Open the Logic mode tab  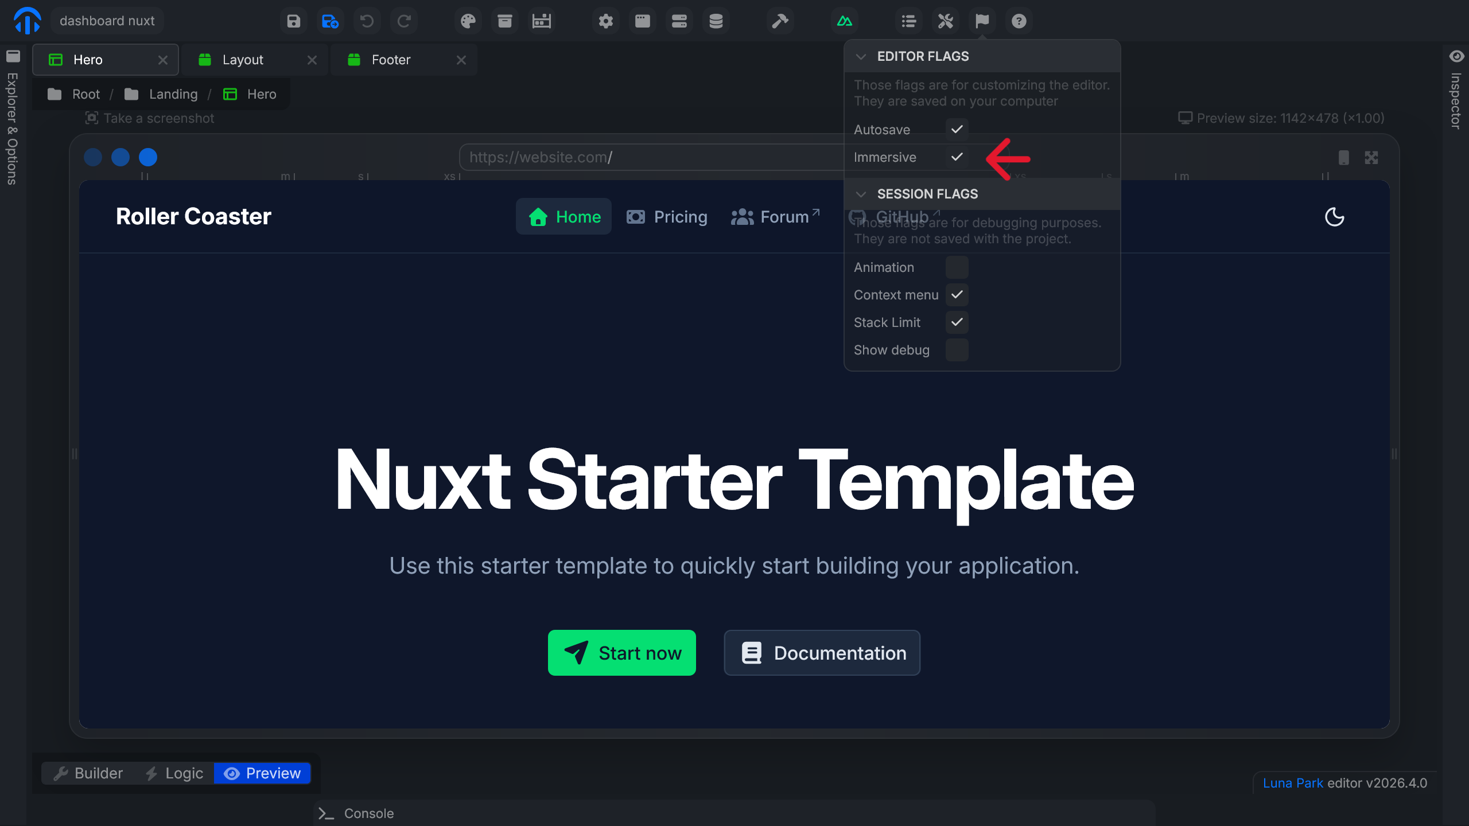click(x=174, y=773)
